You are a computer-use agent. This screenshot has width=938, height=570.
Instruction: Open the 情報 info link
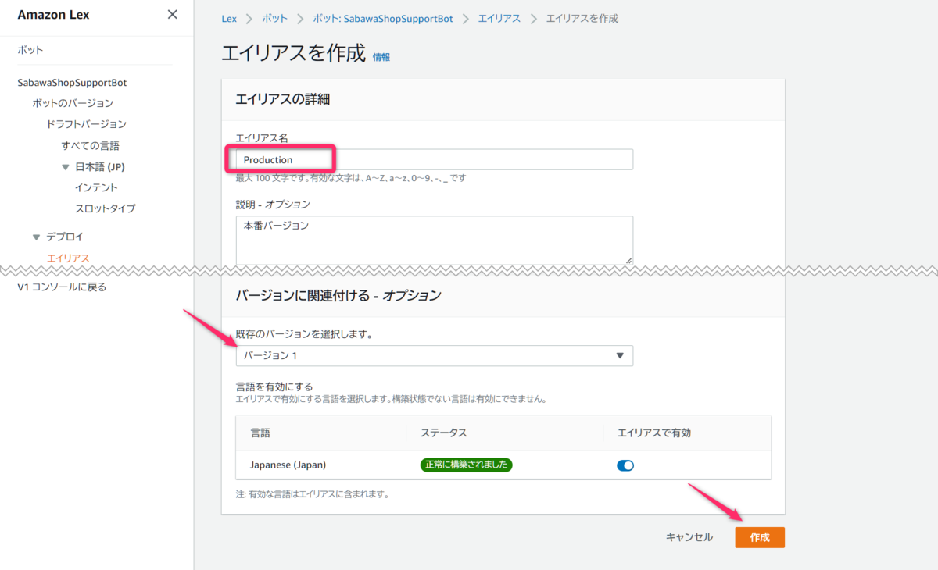381,57
